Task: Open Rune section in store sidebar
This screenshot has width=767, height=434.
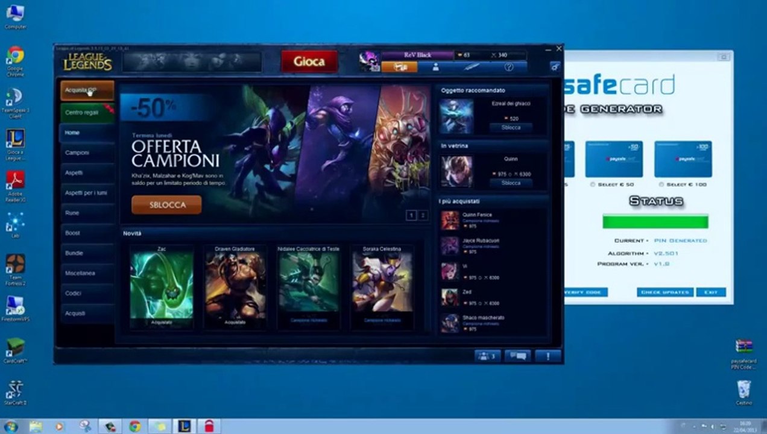Action: point(87,213)
